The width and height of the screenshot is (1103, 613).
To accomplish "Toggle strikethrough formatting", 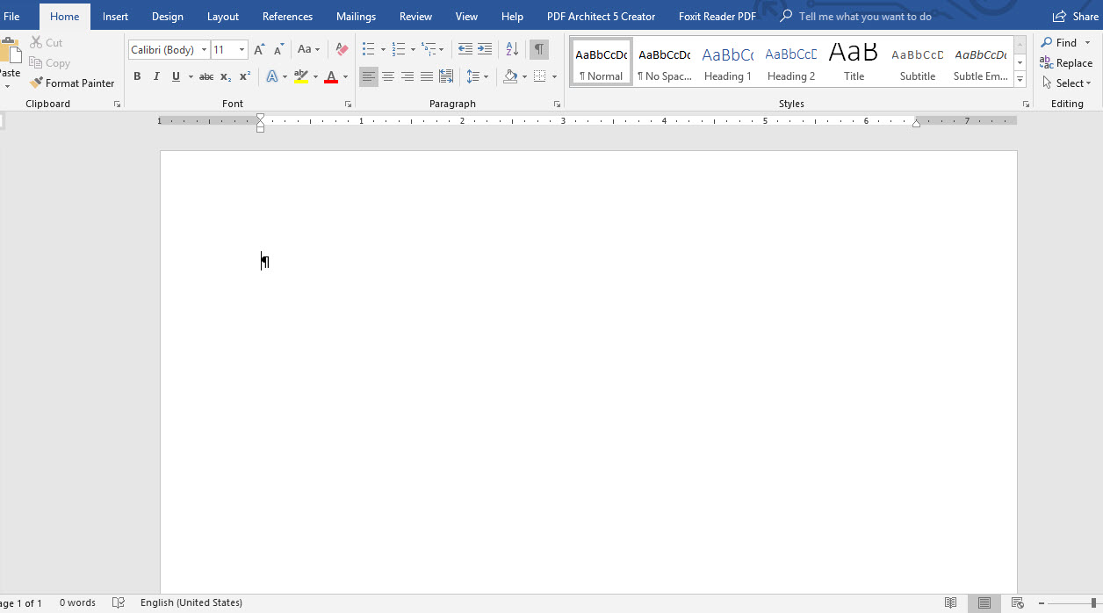I will (x=206, y=76).
